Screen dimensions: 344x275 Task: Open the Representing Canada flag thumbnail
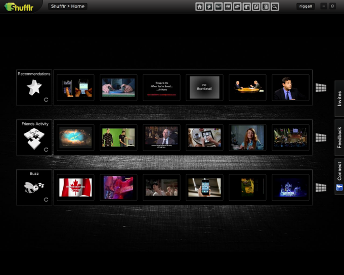pos(75,188)
